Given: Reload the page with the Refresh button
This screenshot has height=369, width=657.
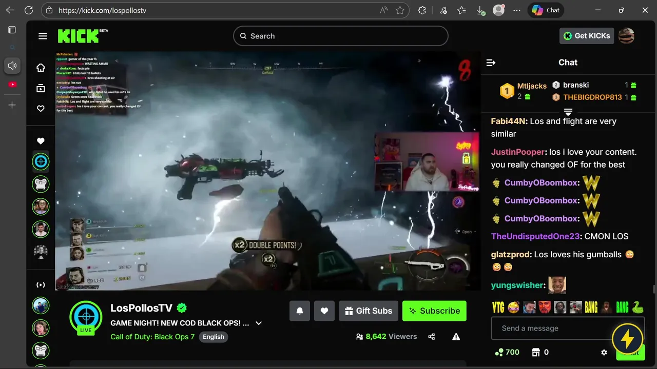Looking at the screenshot, I should click(29, 10).
